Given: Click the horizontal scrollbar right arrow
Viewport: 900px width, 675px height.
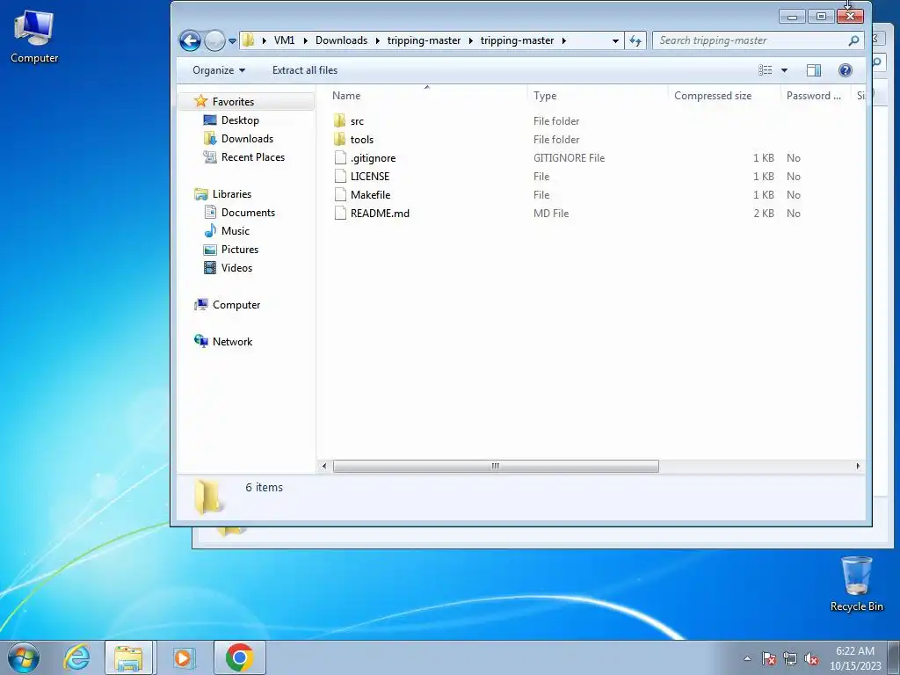Looking at the screenshot, I should (858, 466).
